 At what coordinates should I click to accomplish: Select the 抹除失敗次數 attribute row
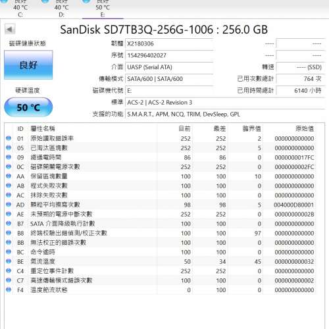(160, 195)
